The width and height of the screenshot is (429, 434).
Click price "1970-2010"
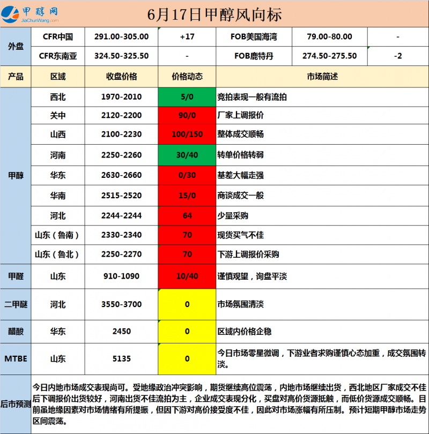click(121, 97)
